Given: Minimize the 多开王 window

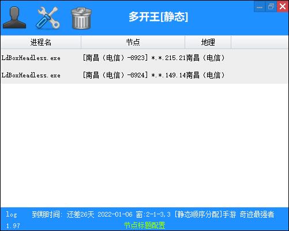Looking at the screenshot, I should [x=260, y=7].
